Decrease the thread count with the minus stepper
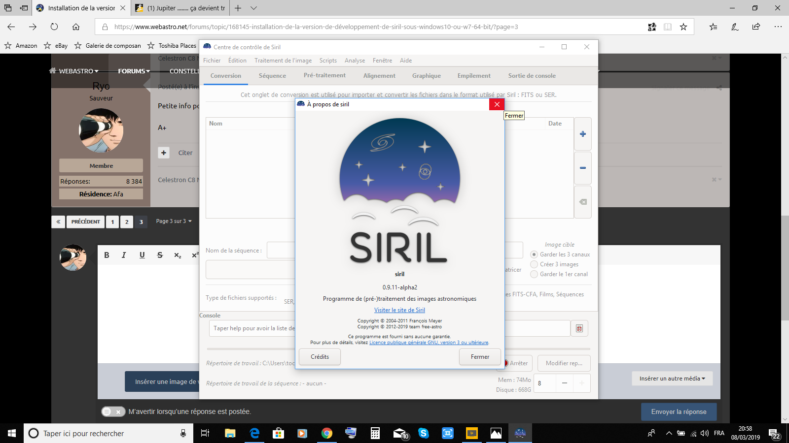This screenshot has width=789, height=443. (x=565, y=383)
